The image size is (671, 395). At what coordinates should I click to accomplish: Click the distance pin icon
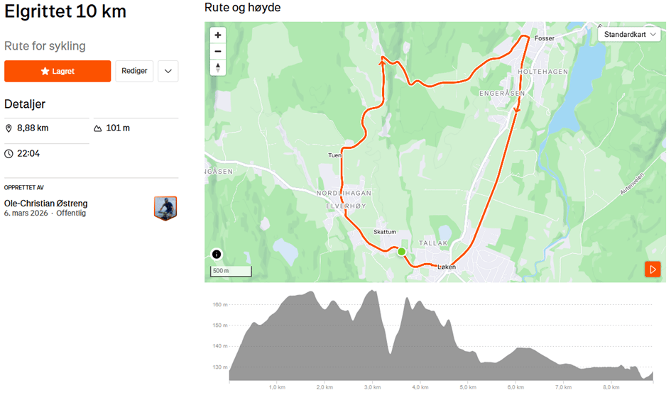[x=9, y=128]
